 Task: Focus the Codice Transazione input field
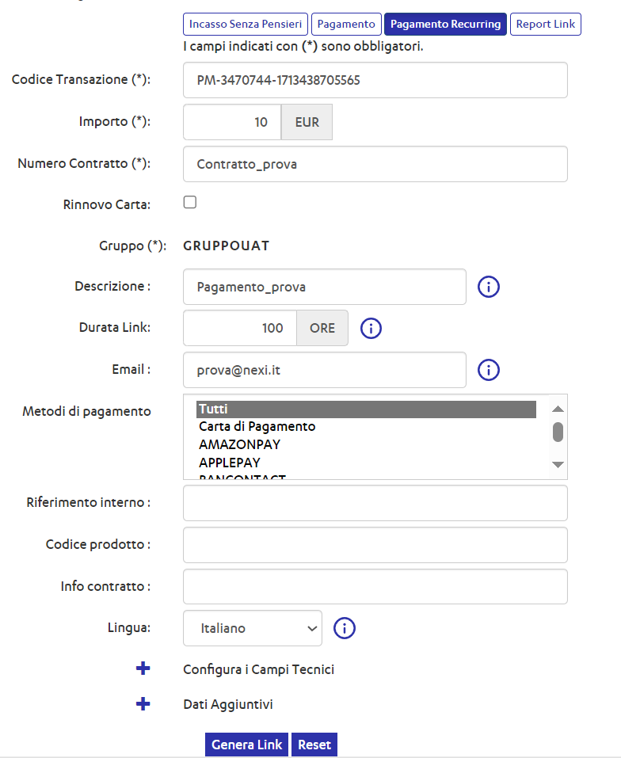click(375, 80)
